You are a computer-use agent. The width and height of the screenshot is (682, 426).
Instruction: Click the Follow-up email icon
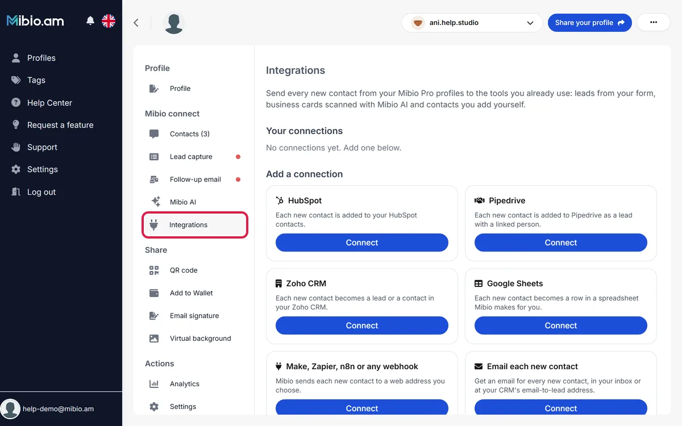(x=154, y=179)
